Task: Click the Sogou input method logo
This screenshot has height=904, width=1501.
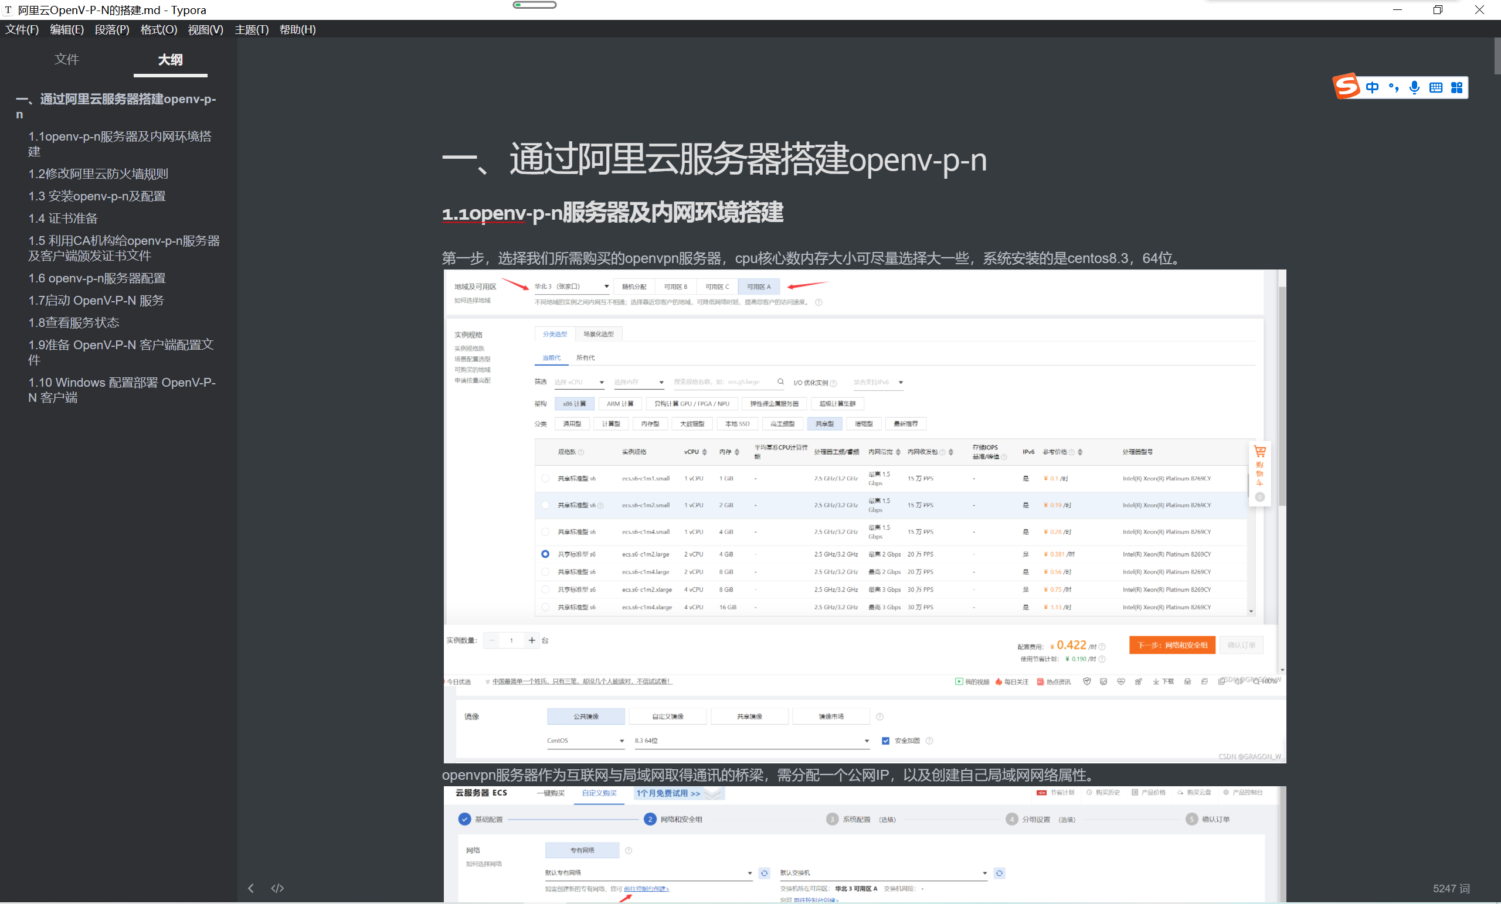Action: [1346, 87]
